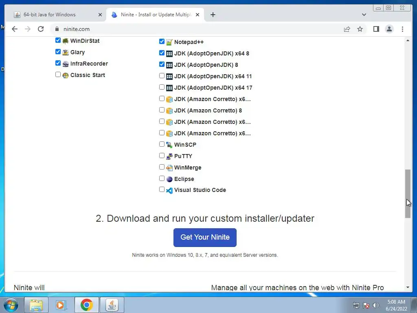Click the Visual Studio Code icon
The width and height of the screenshot is (417, 313).
[169, 190]
